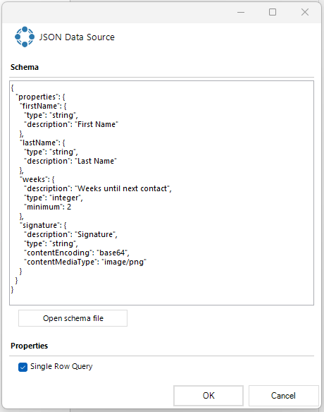Click the Single Row Query label

pos(61,366)
